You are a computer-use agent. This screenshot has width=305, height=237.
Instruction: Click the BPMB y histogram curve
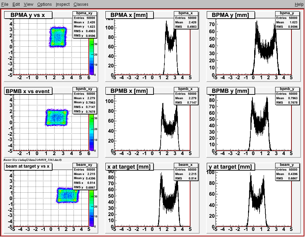point(260,124)
